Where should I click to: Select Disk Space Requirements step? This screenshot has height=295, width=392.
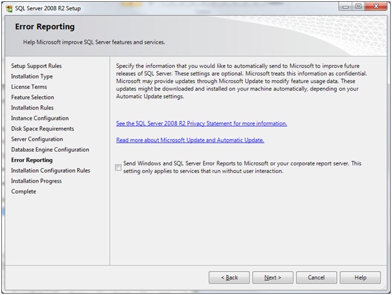click(x=43, y=128)
